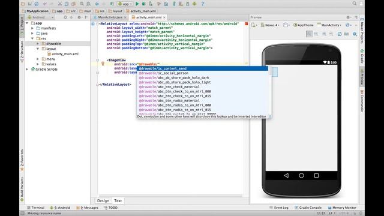Select activity_main.xml in project tree
Screen dimensions: 384x216
63,54
